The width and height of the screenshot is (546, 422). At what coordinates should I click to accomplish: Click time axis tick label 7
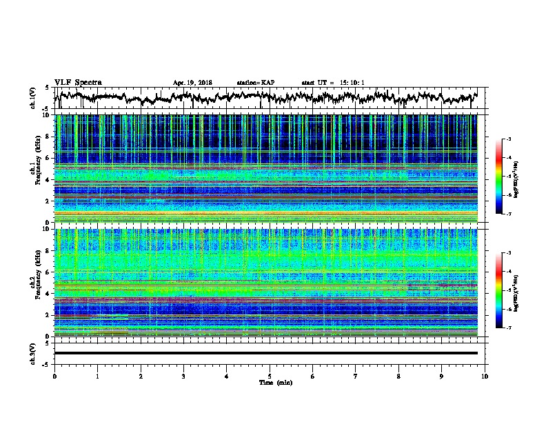pyautogui.click(x=356, y=376)
